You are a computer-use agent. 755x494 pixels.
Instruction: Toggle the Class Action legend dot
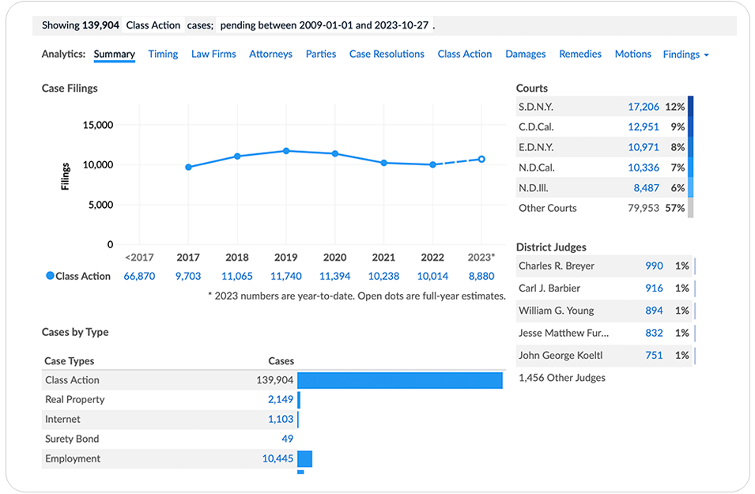(x=51, y=276)
